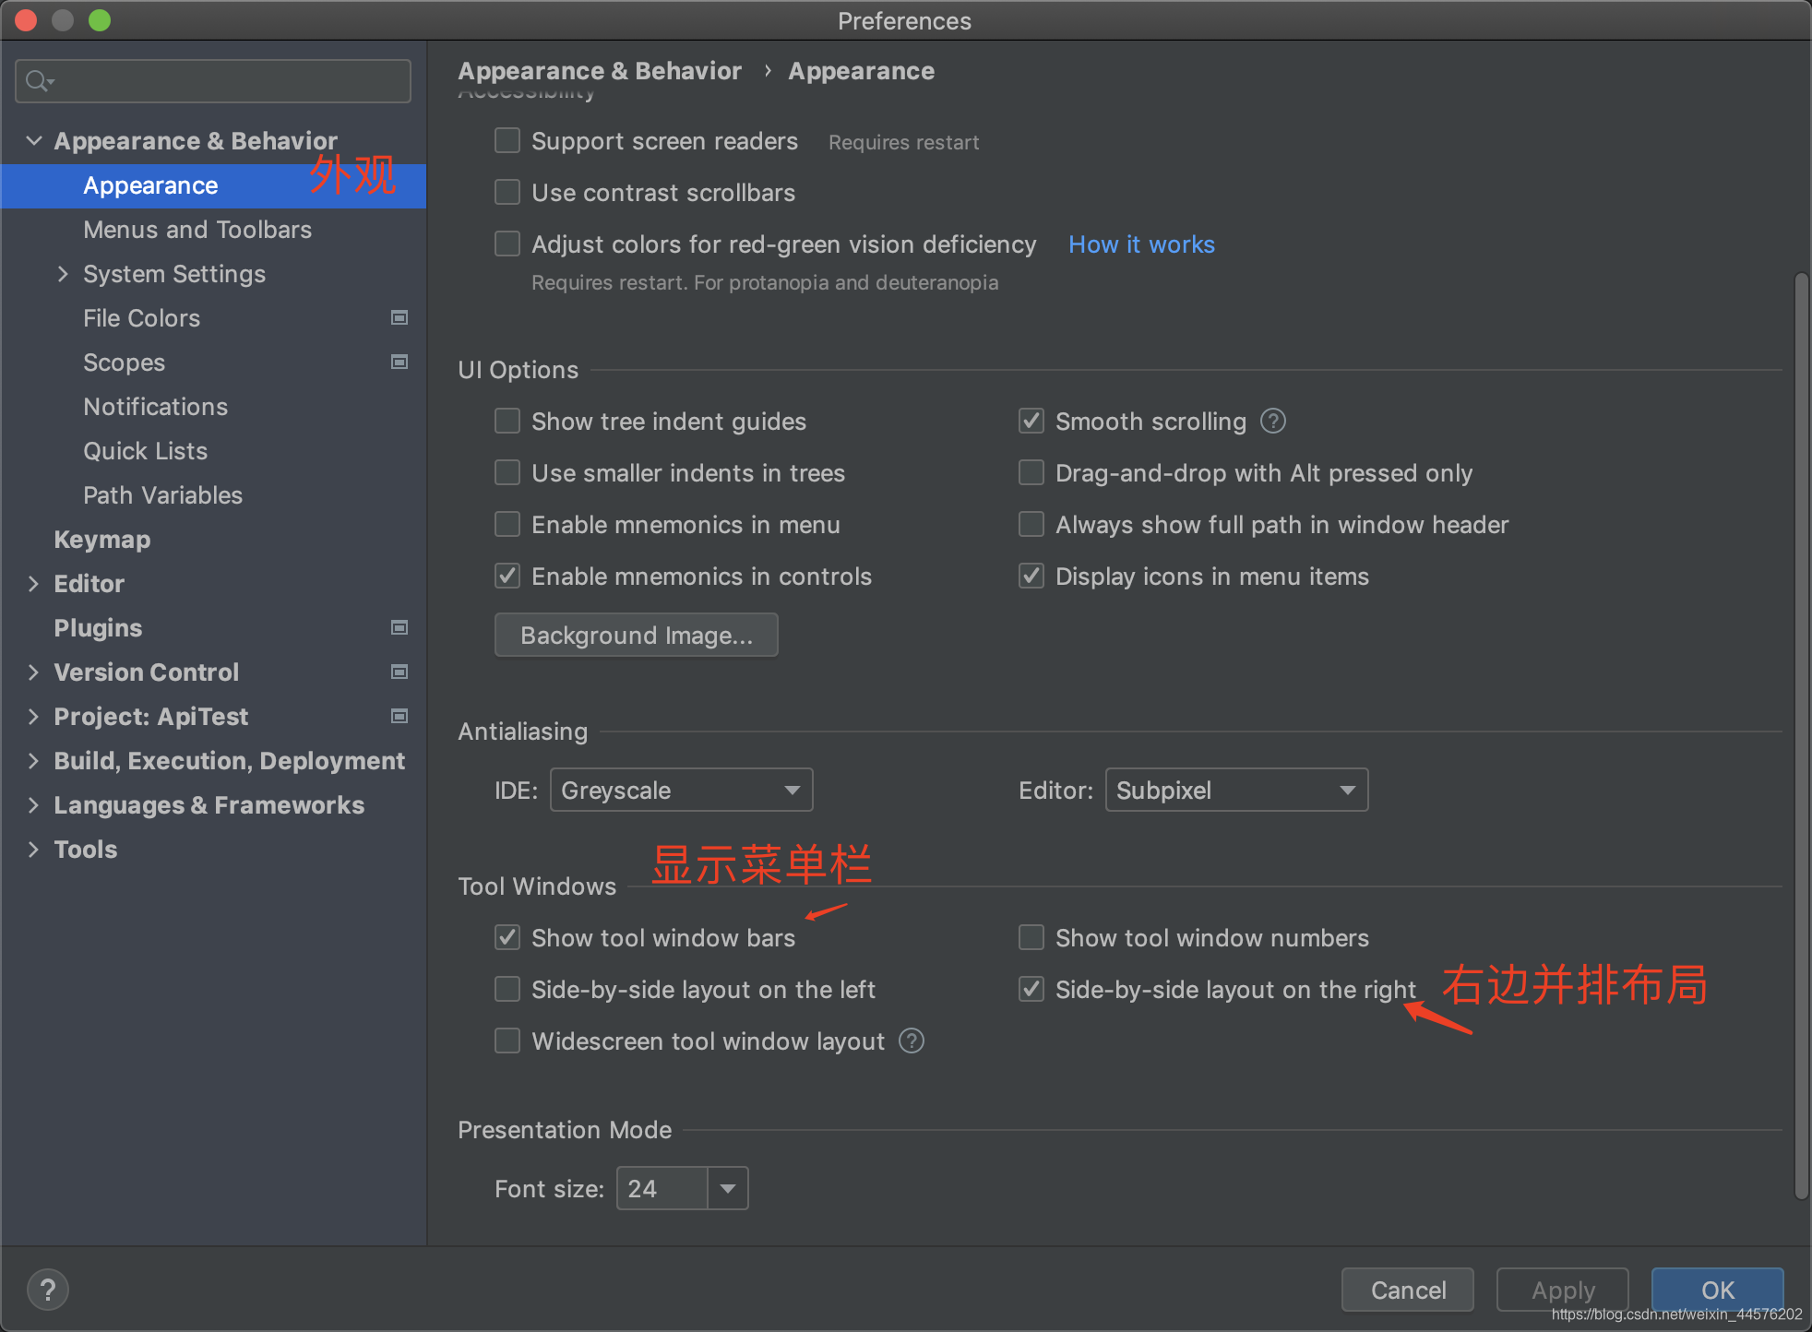Click Widescreen tool window layout help icon
Viewport: 1812px width, 1332px height.
[x=912, y=1041]
